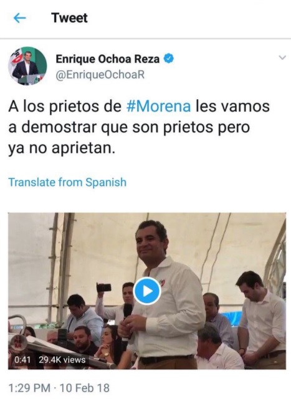Click Translate from Spanish
Screen dimensions: 291x401
67,182
